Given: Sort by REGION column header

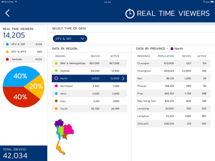Looking at the screenshot, I should pos(60,56).
